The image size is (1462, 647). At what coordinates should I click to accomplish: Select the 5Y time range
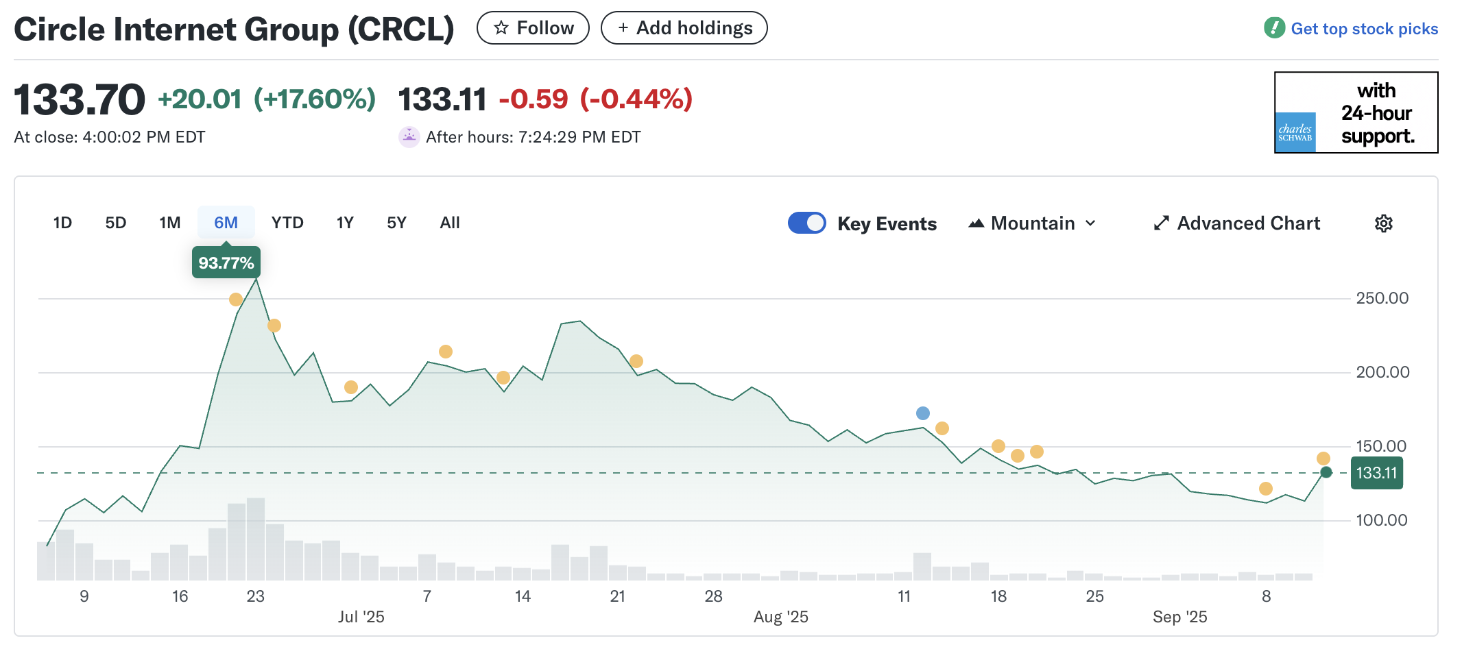(396, 223)
